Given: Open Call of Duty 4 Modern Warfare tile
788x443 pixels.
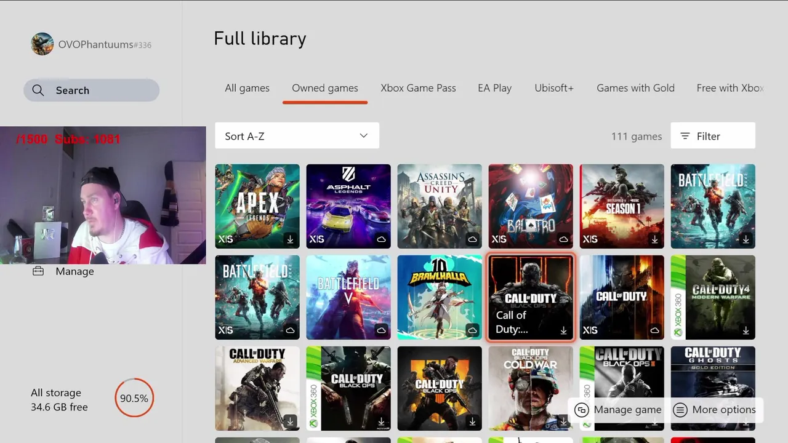Looking at the screenshot, I should 713,297.
